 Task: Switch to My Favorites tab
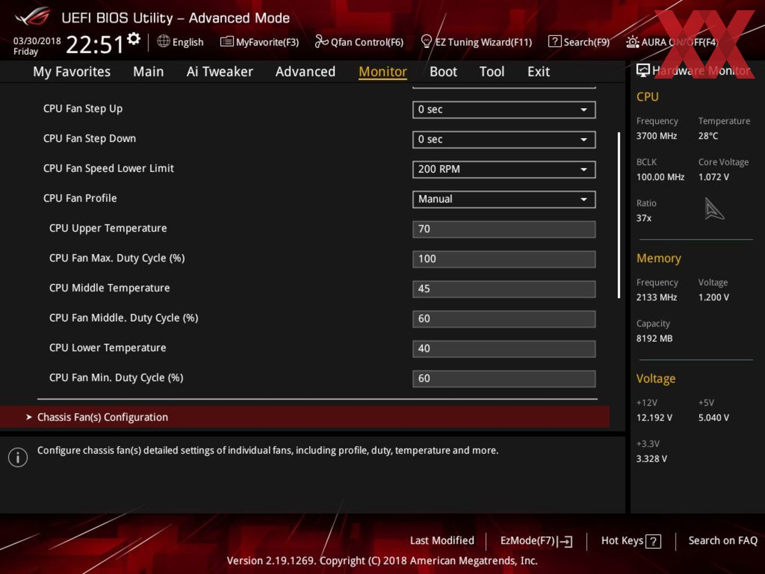[71, 71]
